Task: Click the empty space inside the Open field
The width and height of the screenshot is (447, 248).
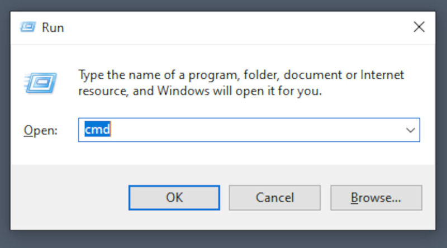Action: (251, 130)
